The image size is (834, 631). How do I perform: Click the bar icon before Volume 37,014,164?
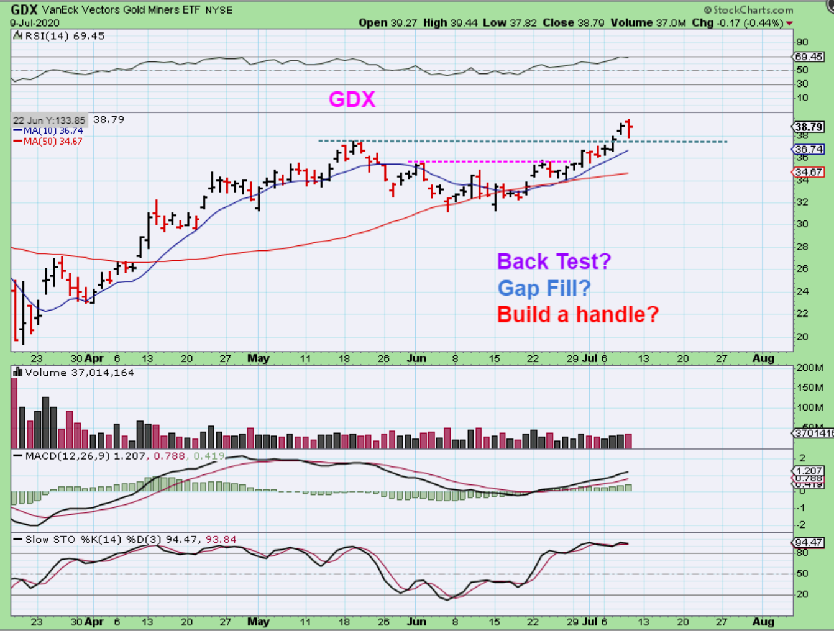[18, 372]
